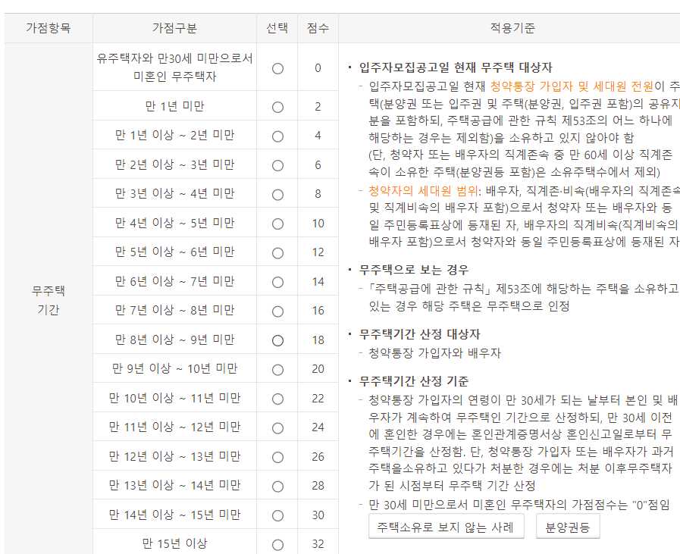Select 만 7년 이상 ~ 8년 미만 radio

pyautogui.click(x=277, y=311)
